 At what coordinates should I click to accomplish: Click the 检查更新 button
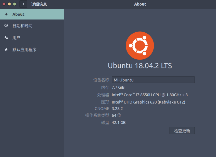tap(182, 130)
